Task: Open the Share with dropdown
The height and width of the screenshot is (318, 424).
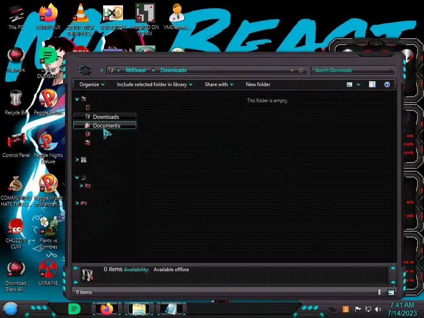Action: (219, 84)
